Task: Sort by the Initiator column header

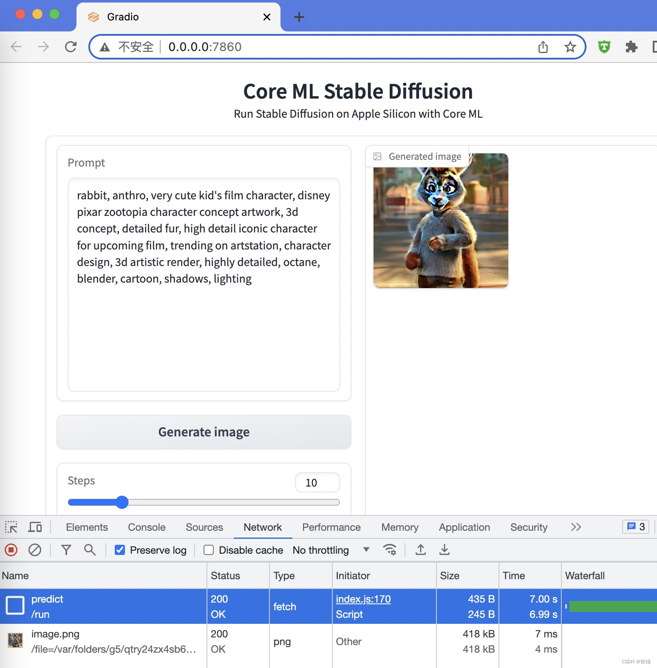Action: (x=384, y=575)
